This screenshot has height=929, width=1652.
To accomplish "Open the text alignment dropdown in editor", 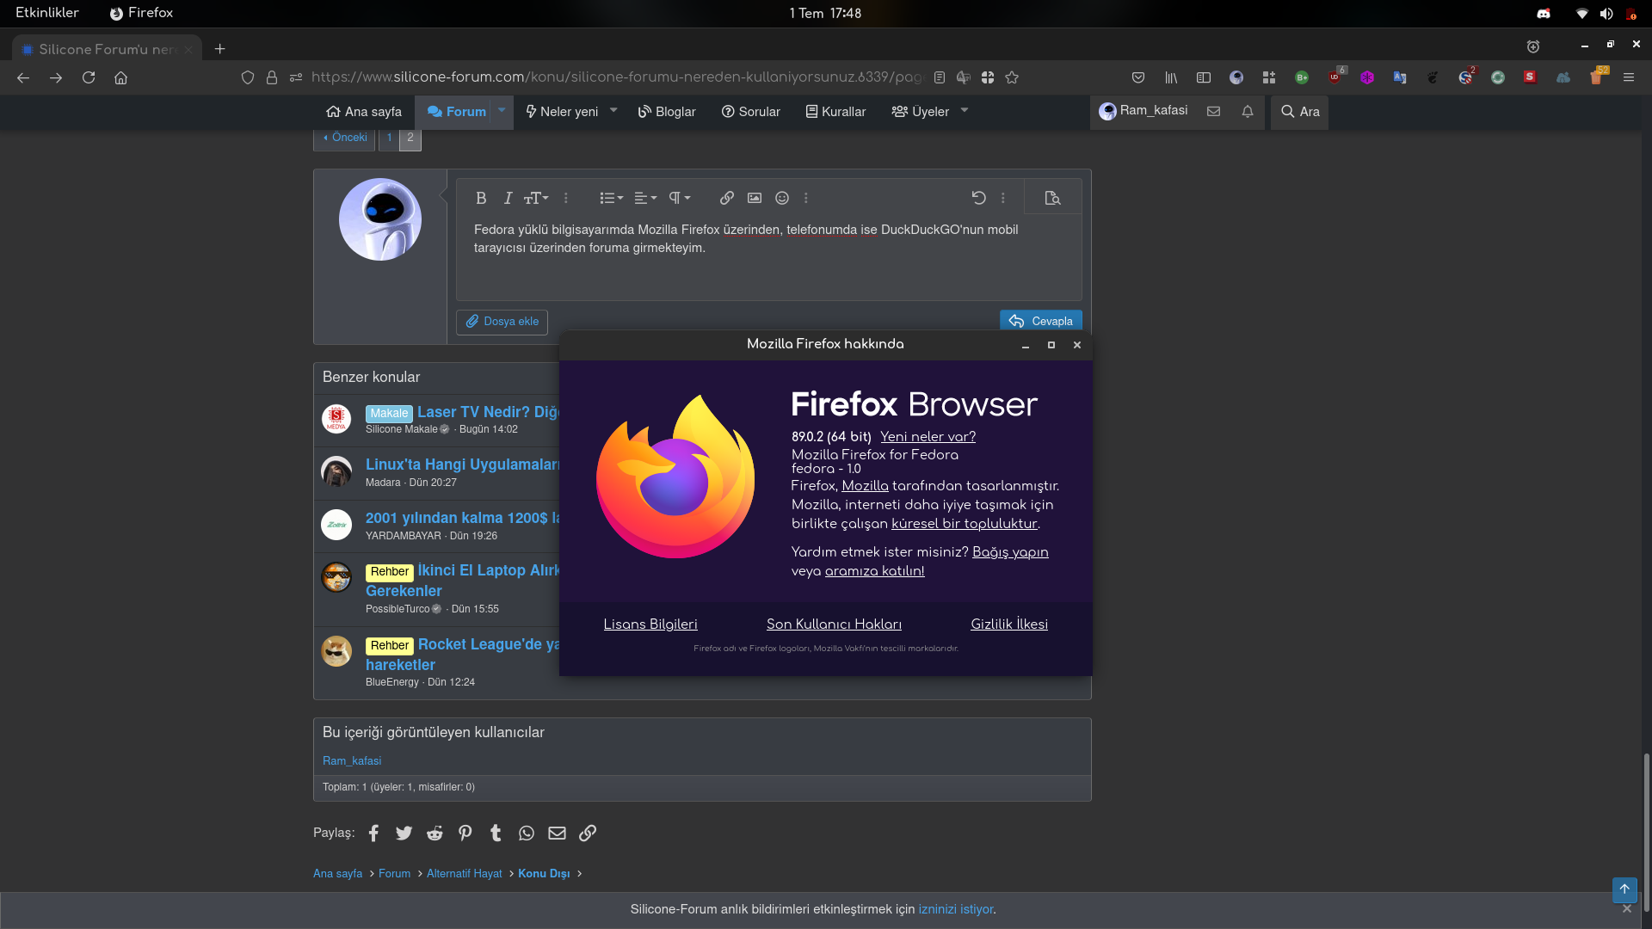I will pyautogui.click(x=645, y=198).
